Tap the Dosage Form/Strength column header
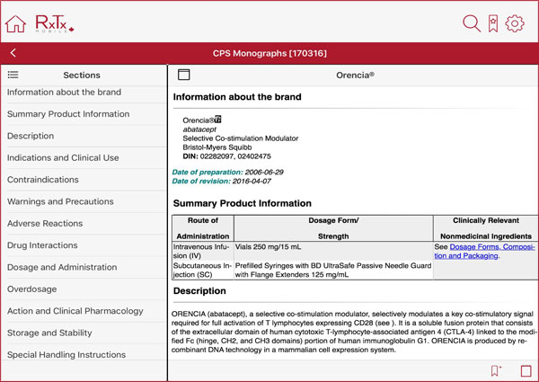Screen dimensions: 539x382 [x=333, y=228]
